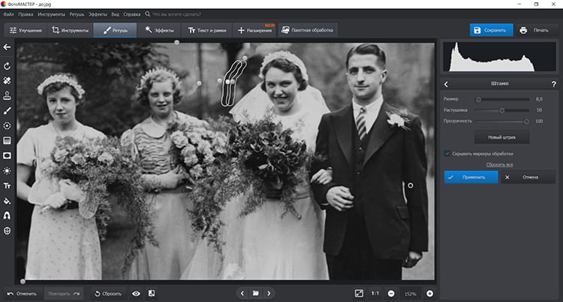The width and height of the screenshot is (563, 302).
Task: Collapse Штамп panel with back chevron
Action: pos(447,84)
